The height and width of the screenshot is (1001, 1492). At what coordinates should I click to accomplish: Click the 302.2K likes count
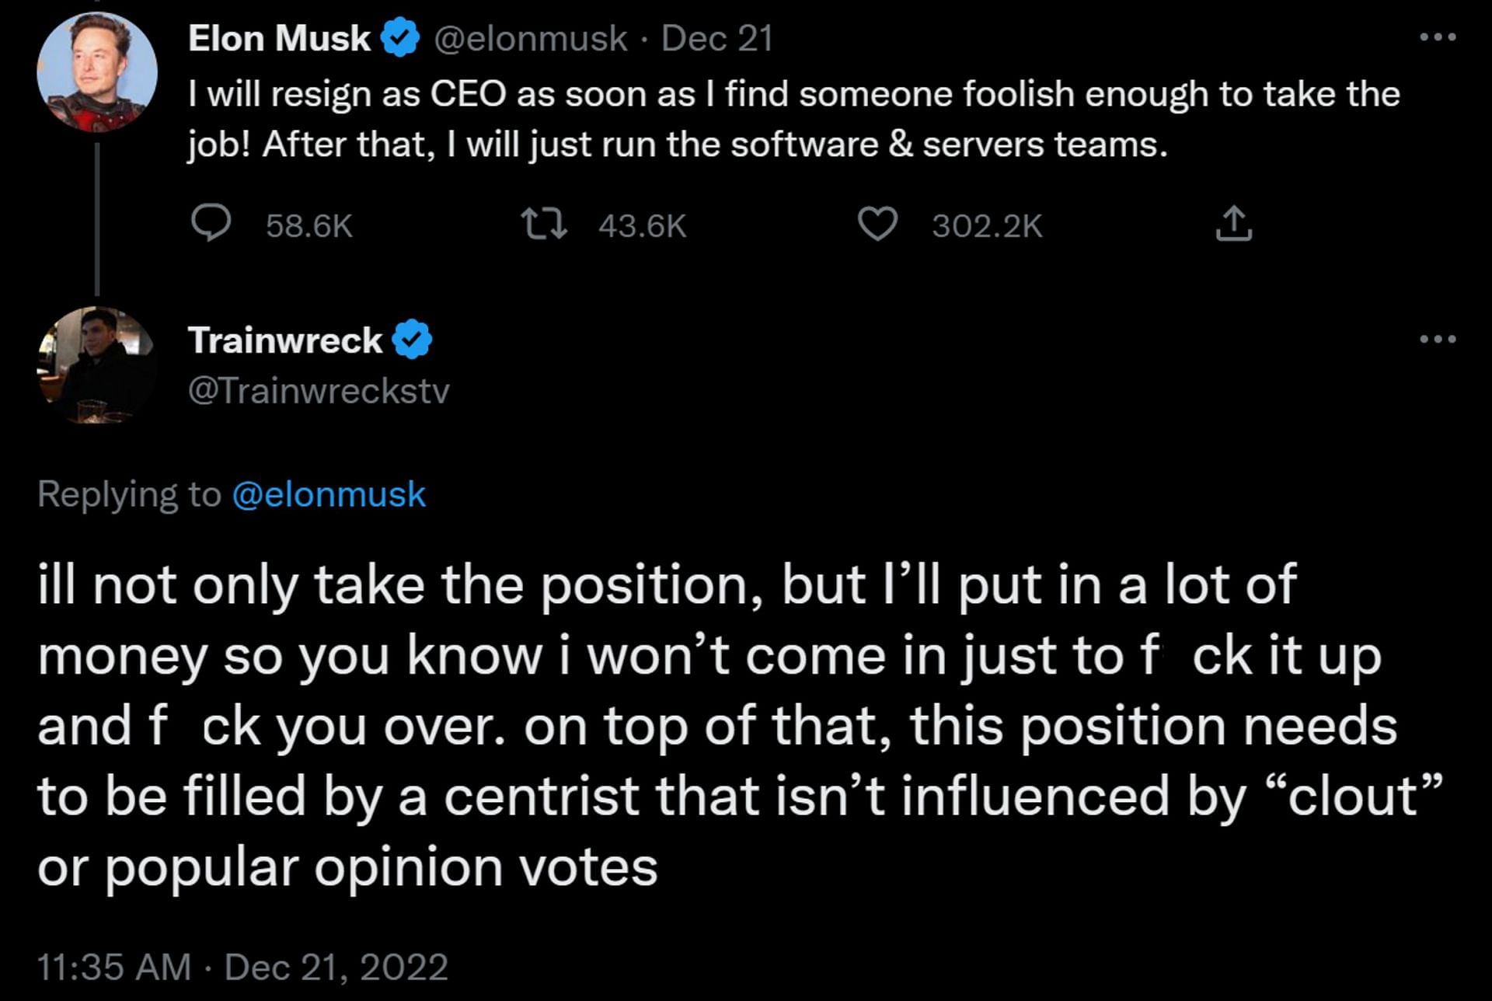(987, 226)
